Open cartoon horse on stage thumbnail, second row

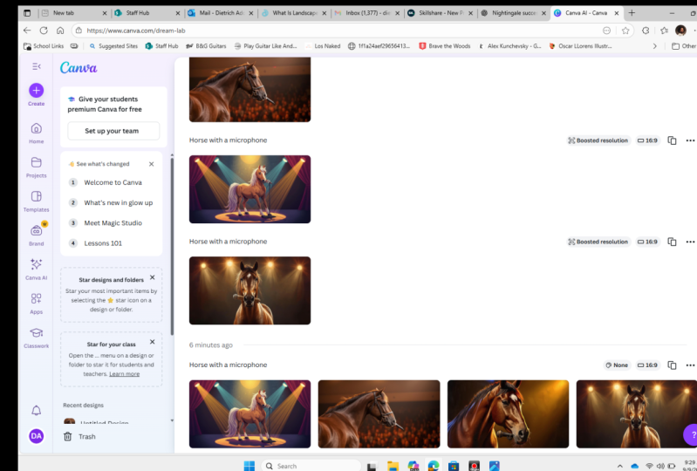(x=249, y=189)
